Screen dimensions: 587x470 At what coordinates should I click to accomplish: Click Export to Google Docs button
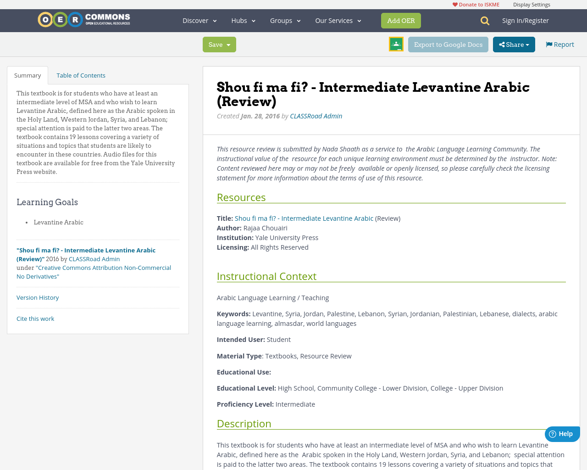pyautogui.click(x=448, y=45)
